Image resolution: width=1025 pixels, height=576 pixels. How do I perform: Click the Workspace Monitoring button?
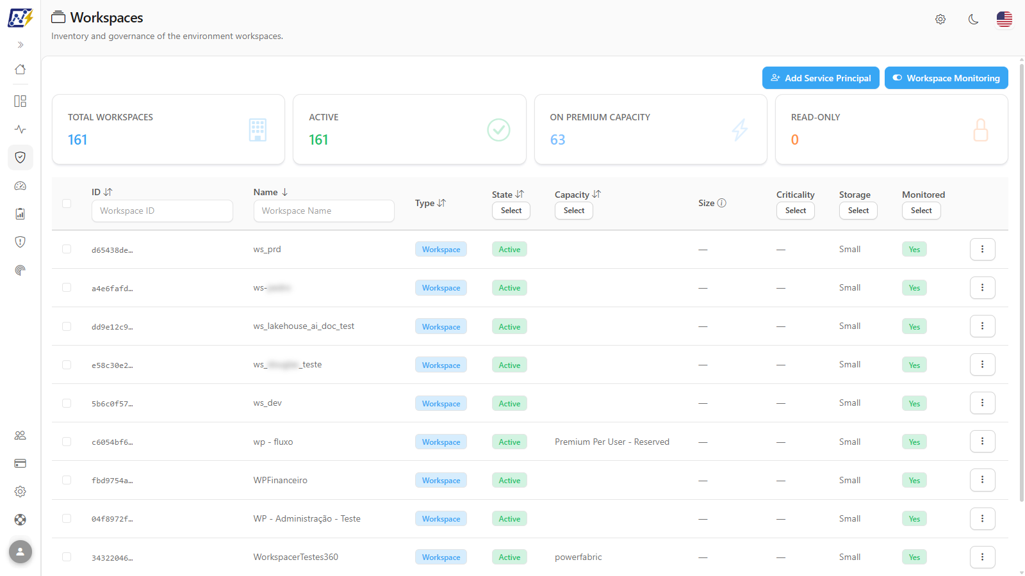pos(946,78)
